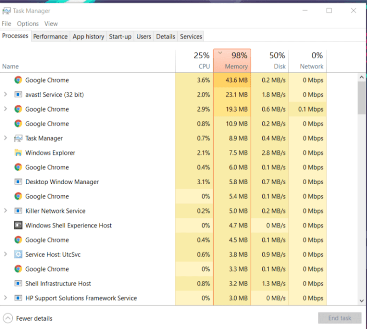Click the 3.0 MB memory value
Image resolution: width=367 pixels, height=329 pixels.
238,298
